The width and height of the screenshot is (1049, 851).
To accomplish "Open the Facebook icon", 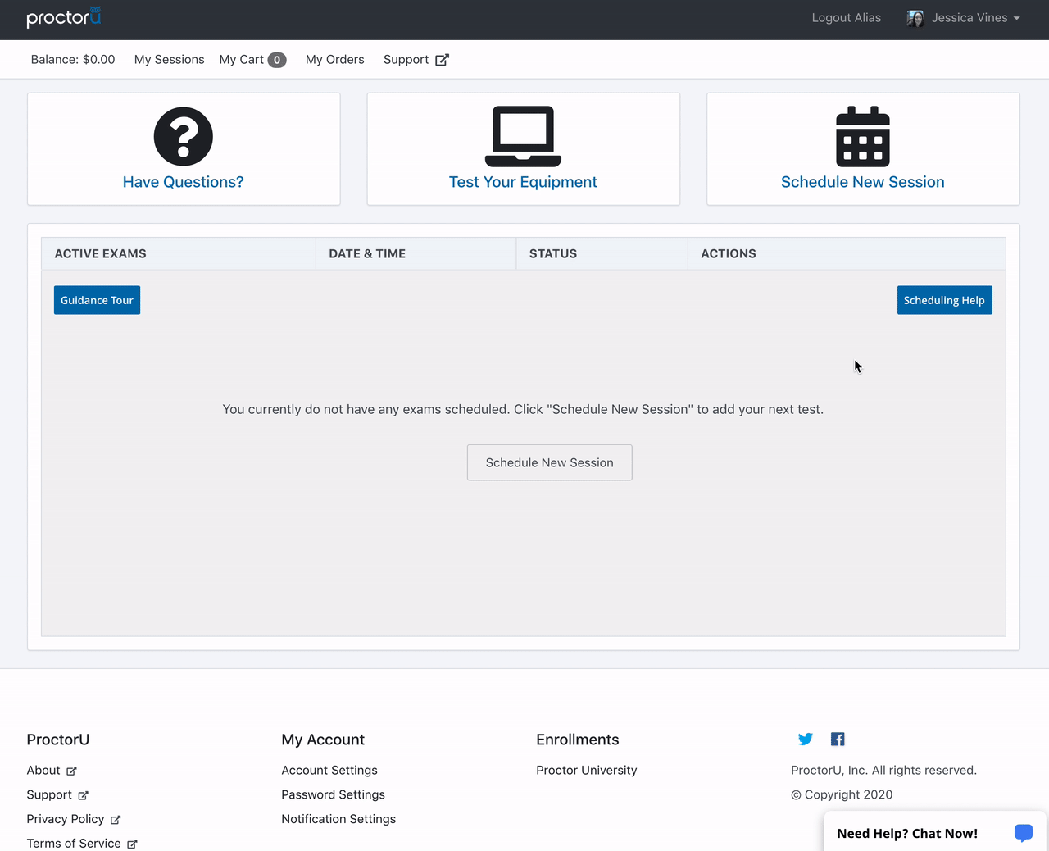I will (x=838, y=740).
